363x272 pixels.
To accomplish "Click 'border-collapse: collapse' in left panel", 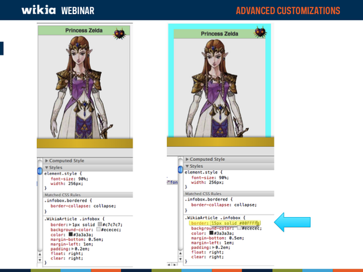I will tap(83, 206).
